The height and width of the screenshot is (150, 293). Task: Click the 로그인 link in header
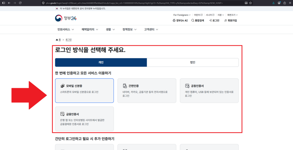click(x=214, y=21)
